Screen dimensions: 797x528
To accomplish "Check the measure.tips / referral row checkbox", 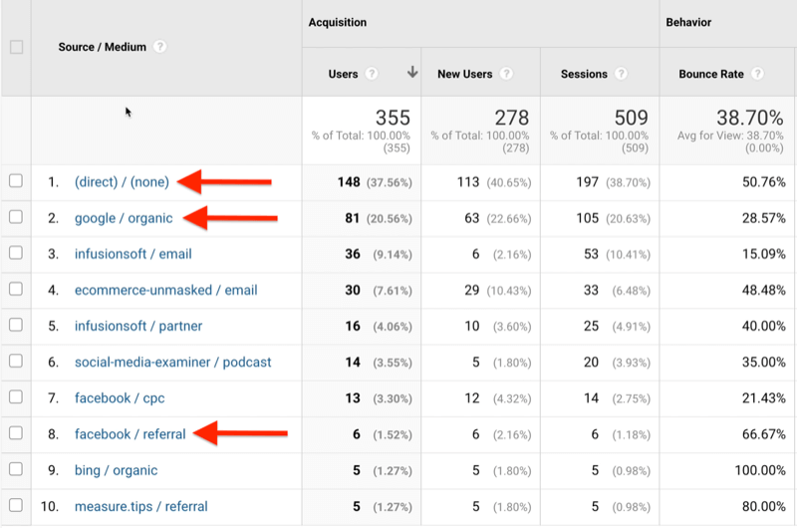I will 16,505.
